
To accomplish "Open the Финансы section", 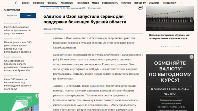I will (x=52, y=3).
